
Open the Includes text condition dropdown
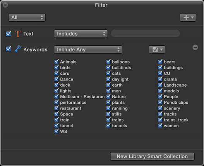(81, 34)
